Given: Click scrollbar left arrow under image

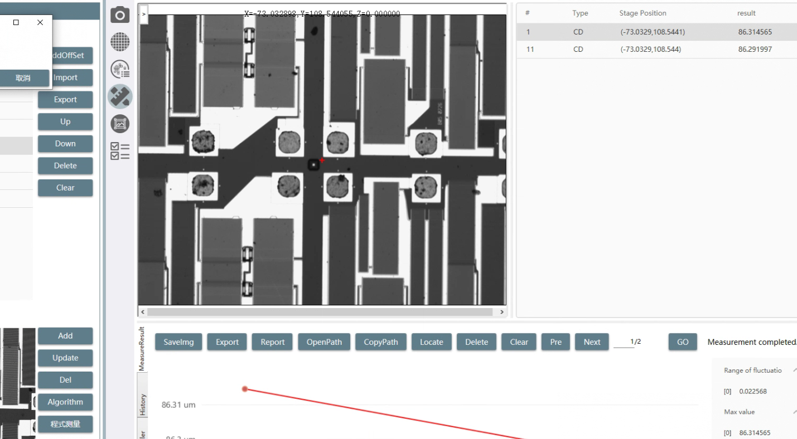Looking at the screenshot, I should 143,312.
